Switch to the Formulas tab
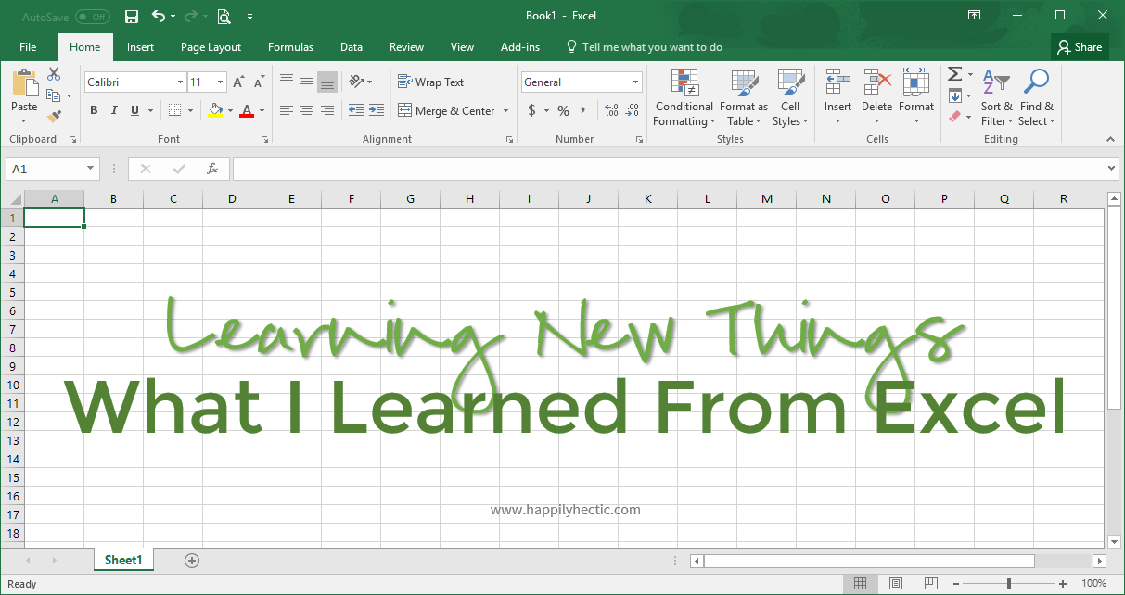The width and height of the screenshot is (1125, 595). pos(290,47)
